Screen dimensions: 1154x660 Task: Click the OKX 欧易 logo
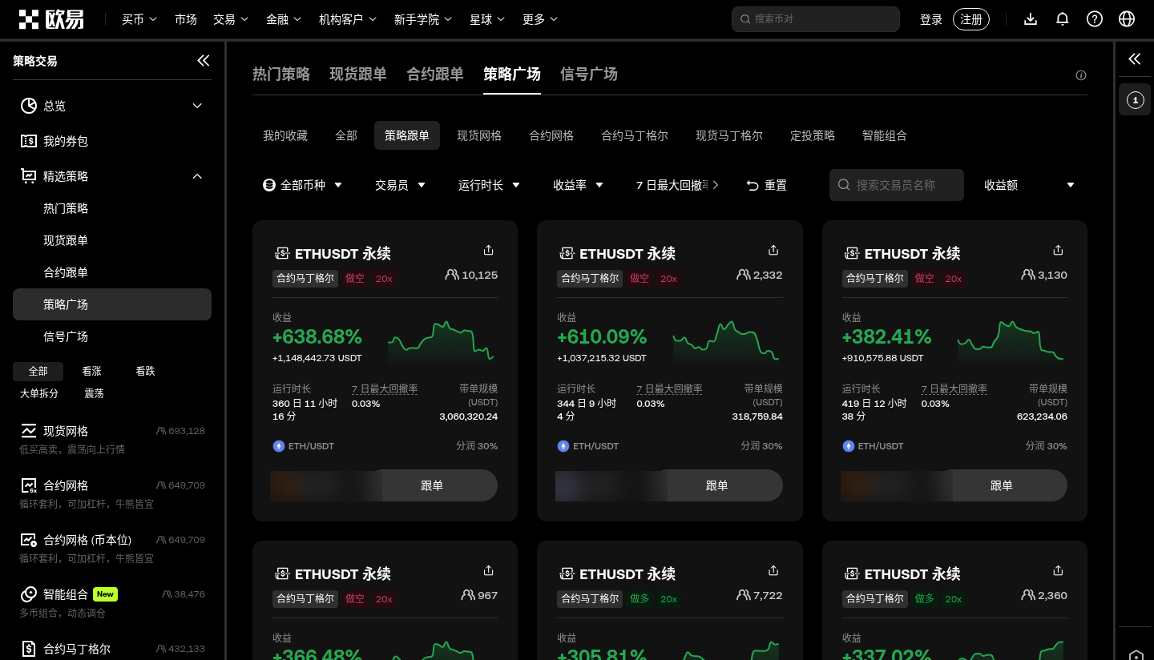[51, 19]
